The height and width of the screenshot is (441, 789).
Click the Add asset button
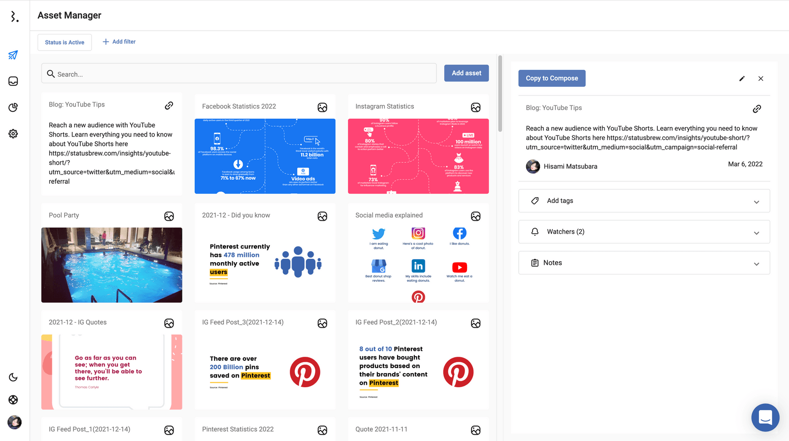point(466,73)
